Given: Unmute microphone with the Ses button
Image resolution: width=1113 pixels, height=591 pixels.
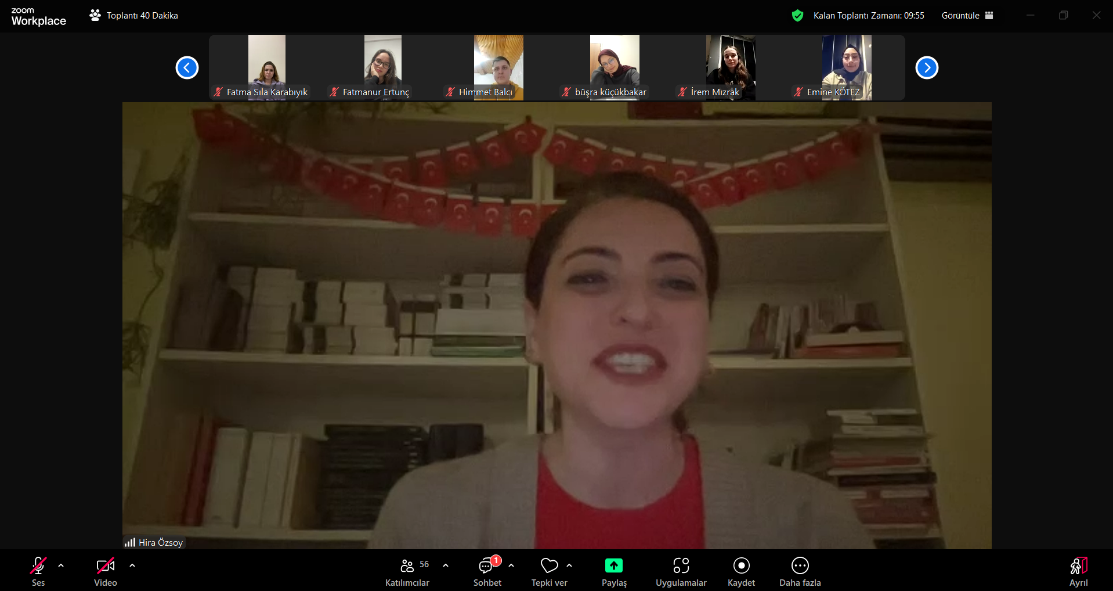Looking at the screenshot, I should pyautogui.click(x=38, y=572).
